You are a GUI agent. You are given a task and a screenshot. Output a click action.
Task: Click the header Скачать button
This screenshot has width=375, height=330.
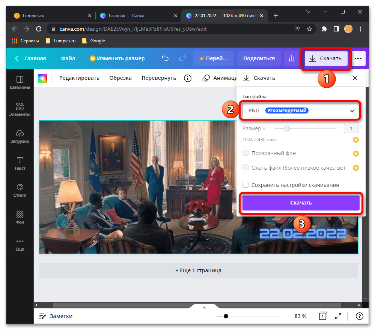pyautogui.click(x=326, y=58)
